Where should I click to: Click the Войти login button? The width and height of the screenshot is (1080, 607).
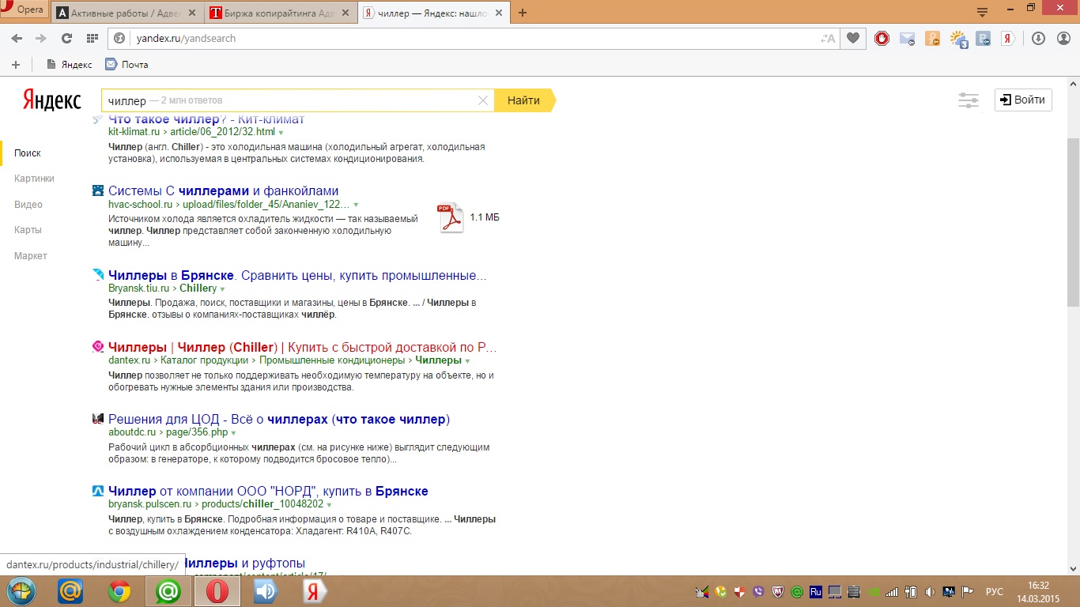click(x=1023, y=100)
